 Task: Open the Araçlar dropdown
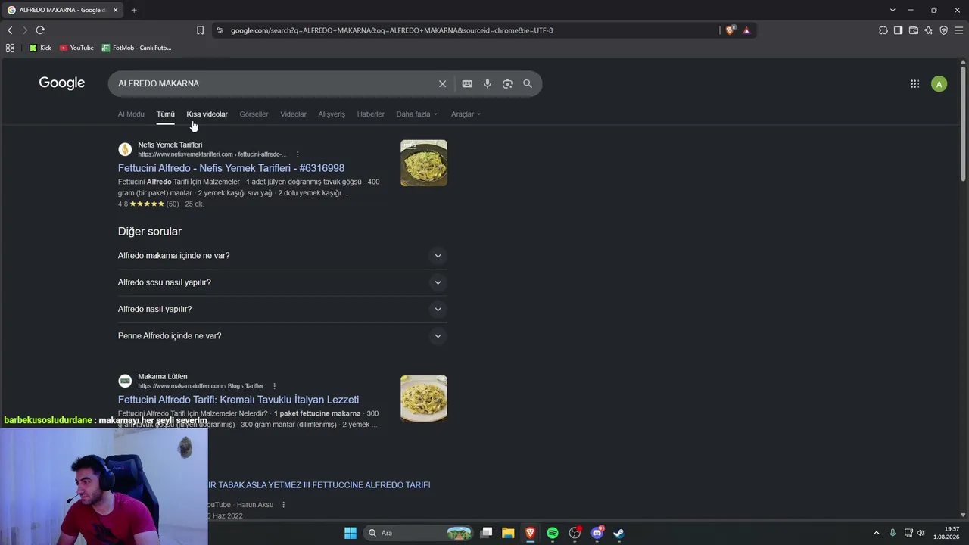[466, 114]
